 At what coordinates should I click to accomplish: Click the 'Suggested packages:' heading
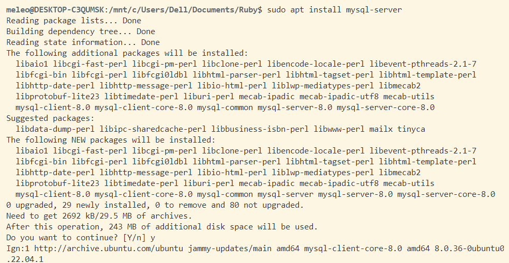tap(48, 118)
